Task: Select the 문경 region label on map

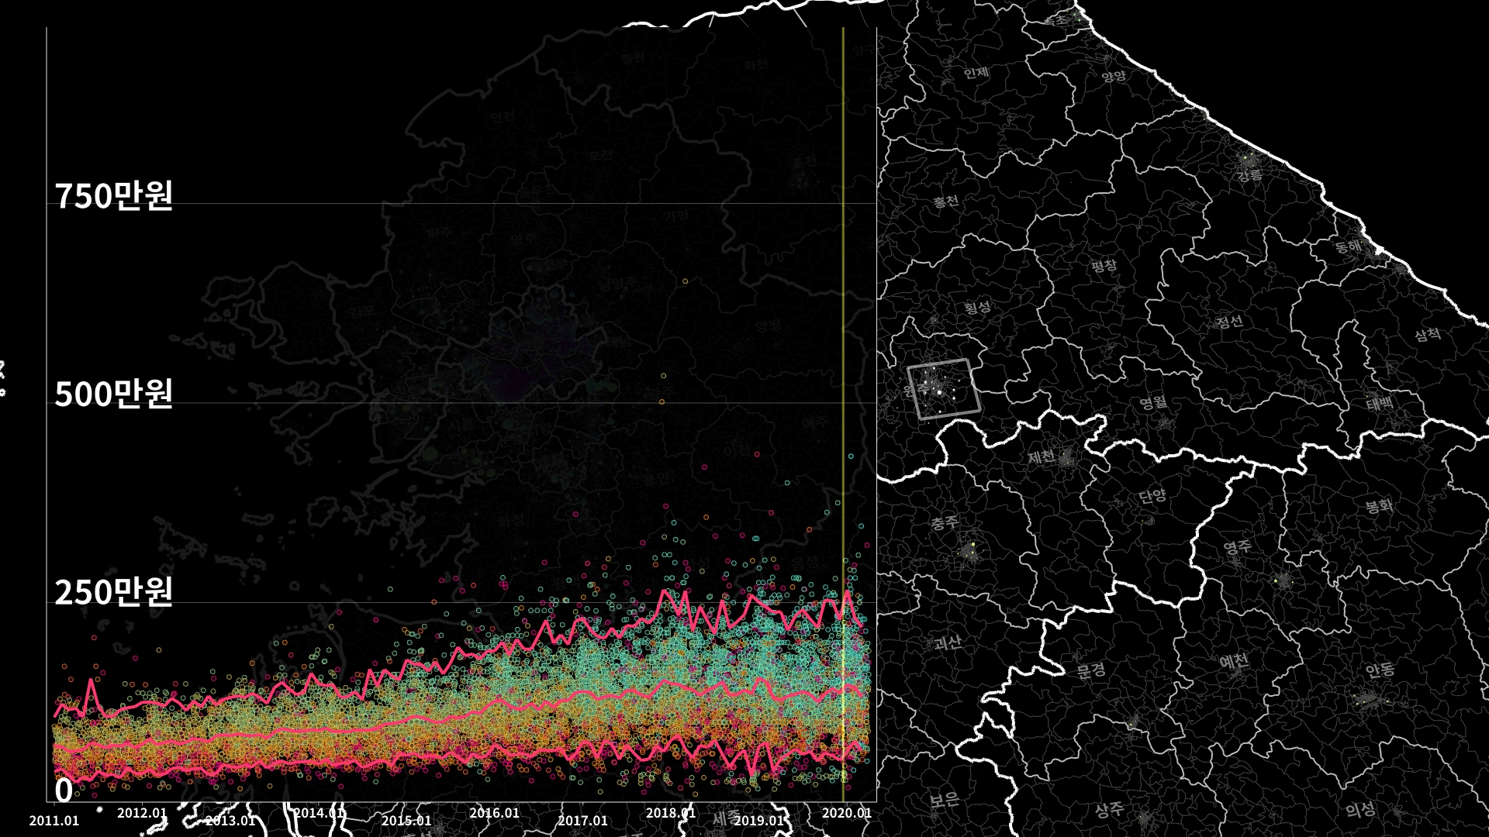Action: coord(1091,670)
